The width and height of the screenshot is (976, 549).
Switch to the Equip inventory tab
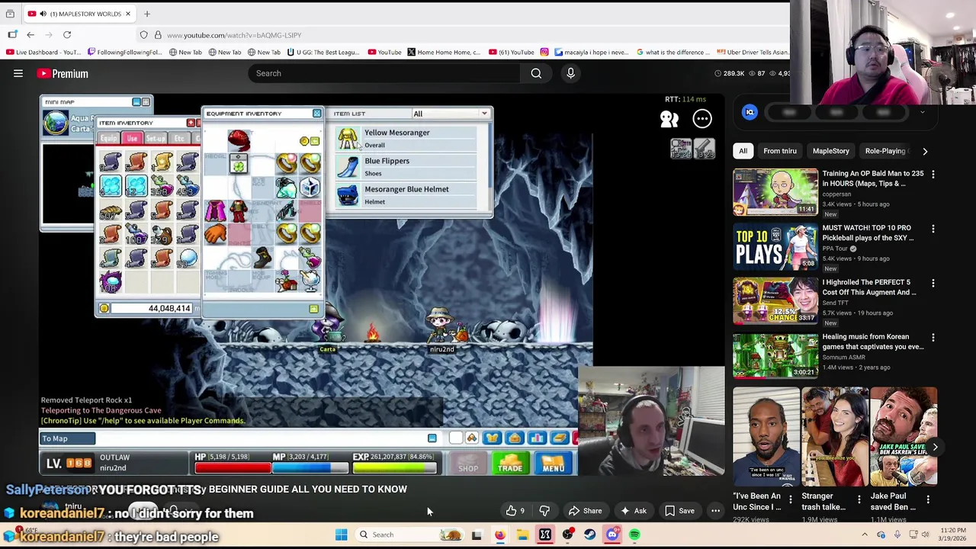pos(109,138)
